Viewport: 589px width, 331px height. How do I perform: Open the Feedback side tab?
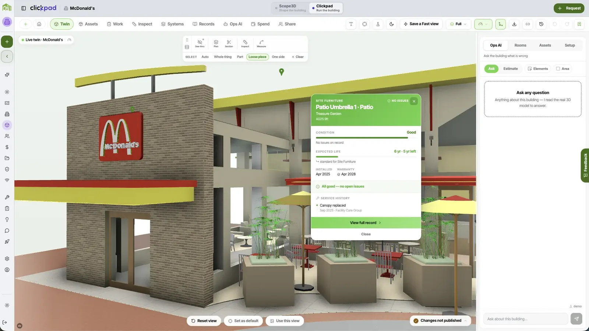click(585, 165)
